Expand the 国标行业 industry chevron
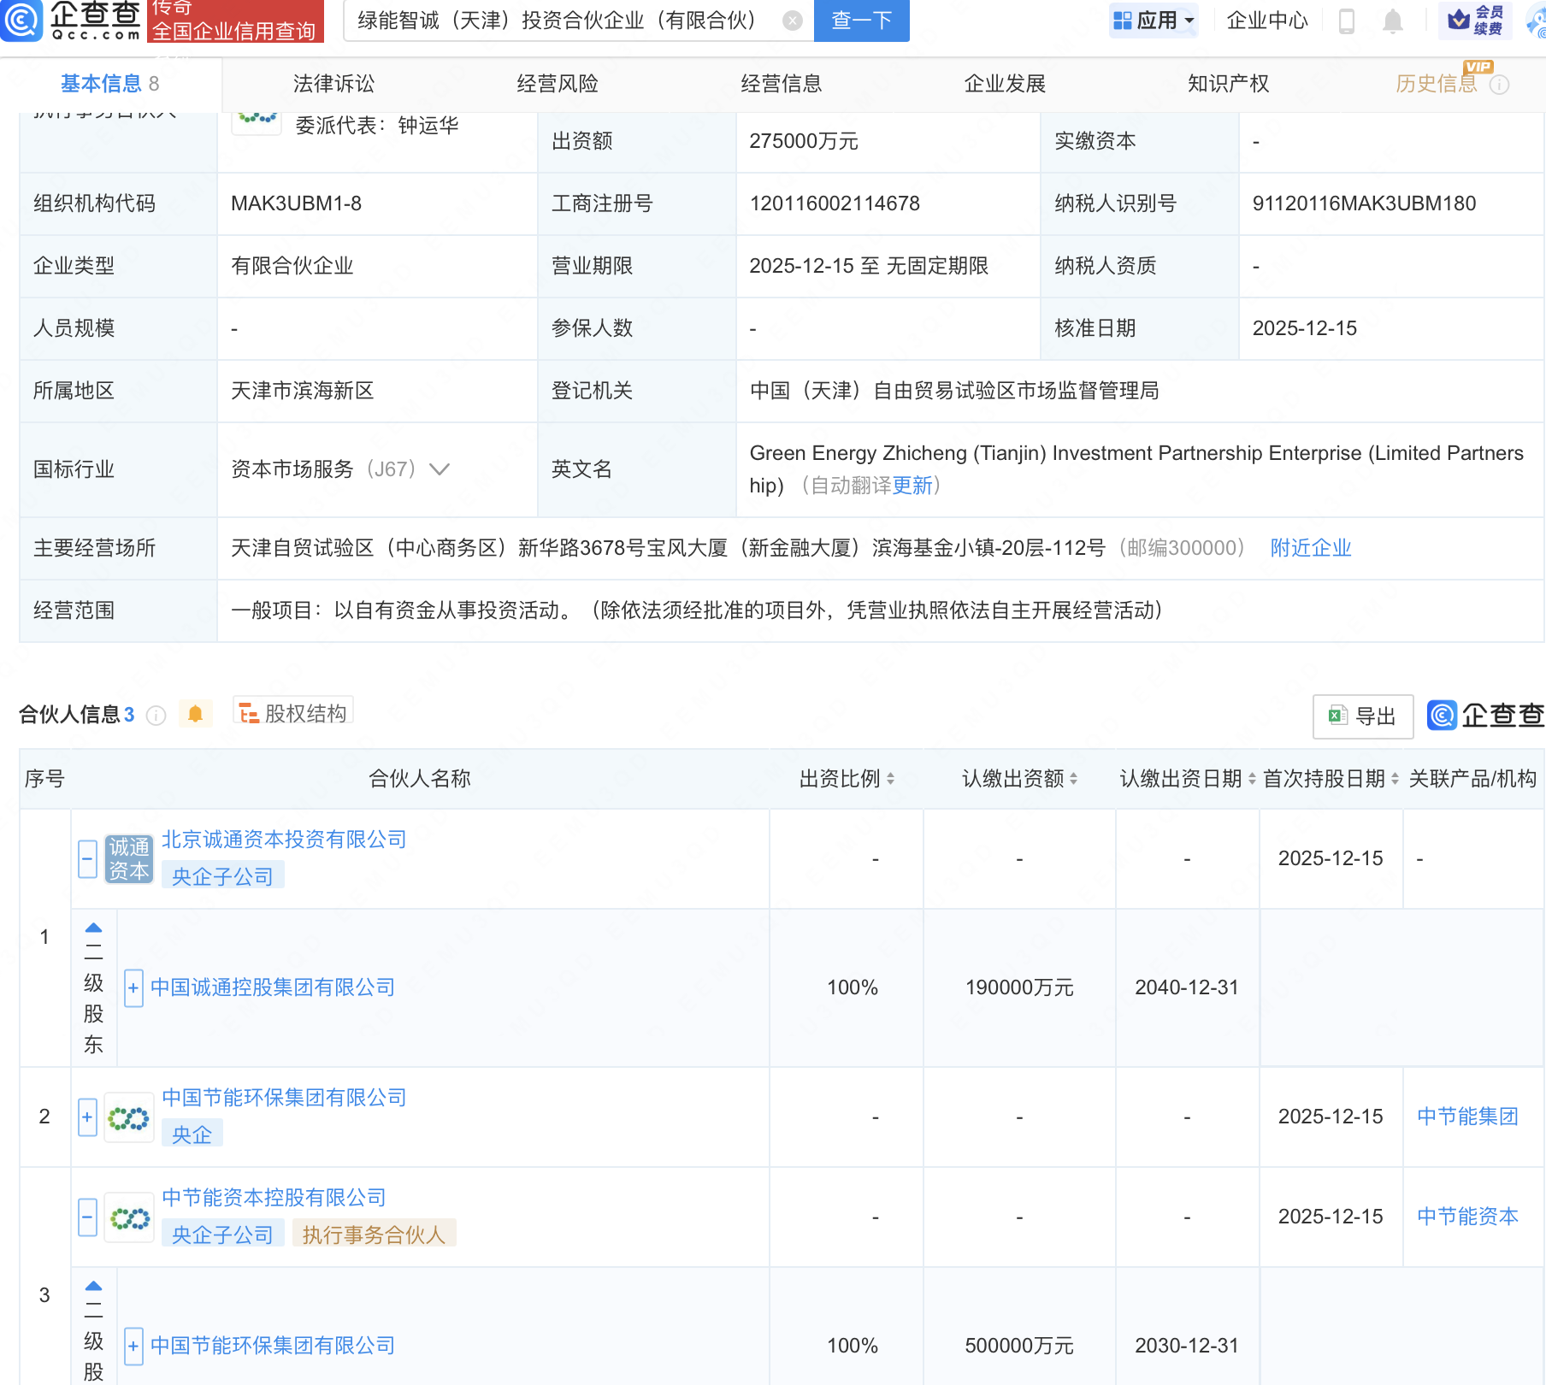 pos(439,469)
